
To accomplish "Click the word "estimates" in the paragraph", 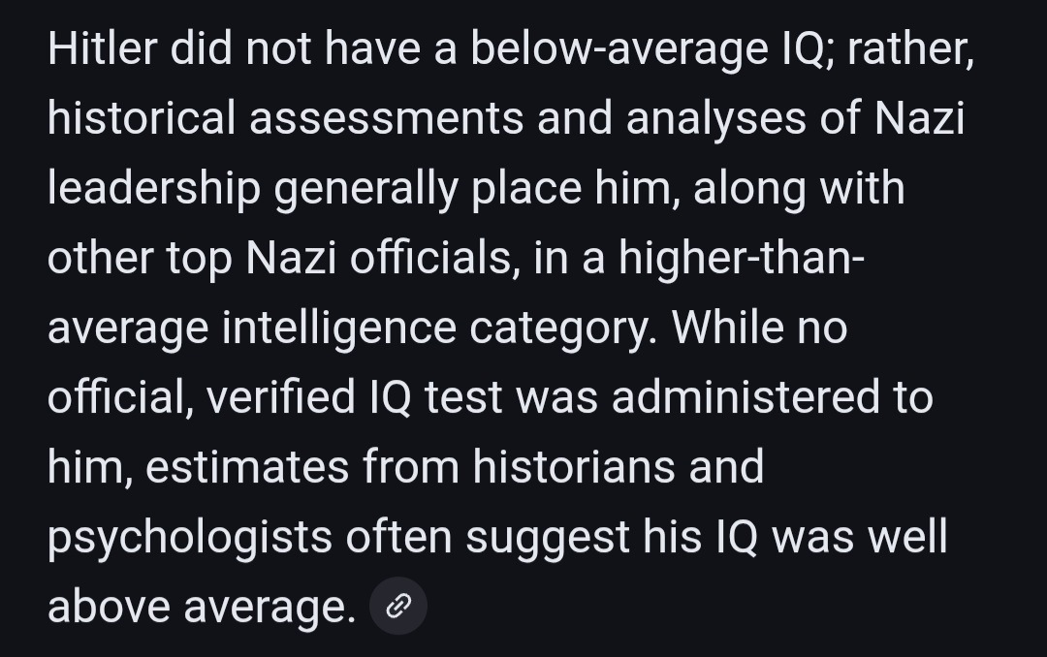I will [x=248, y=467].
